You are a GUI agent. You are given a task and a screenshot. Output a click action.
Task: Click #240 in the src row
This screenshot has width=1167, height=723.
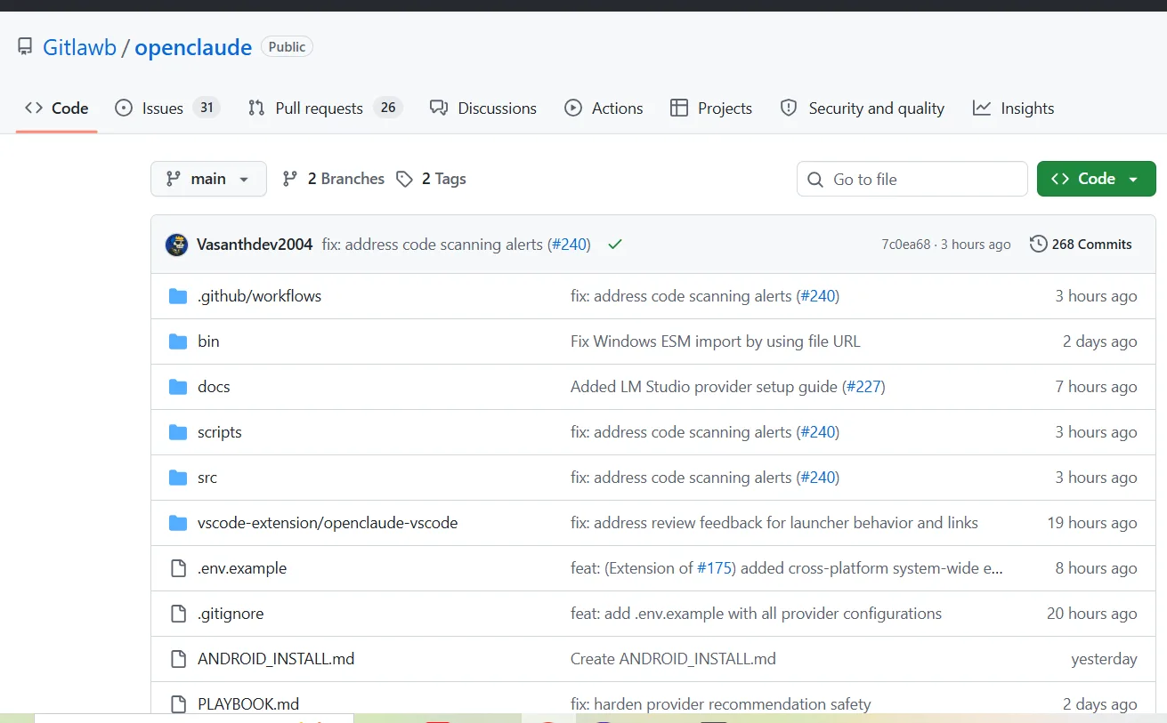818,478
